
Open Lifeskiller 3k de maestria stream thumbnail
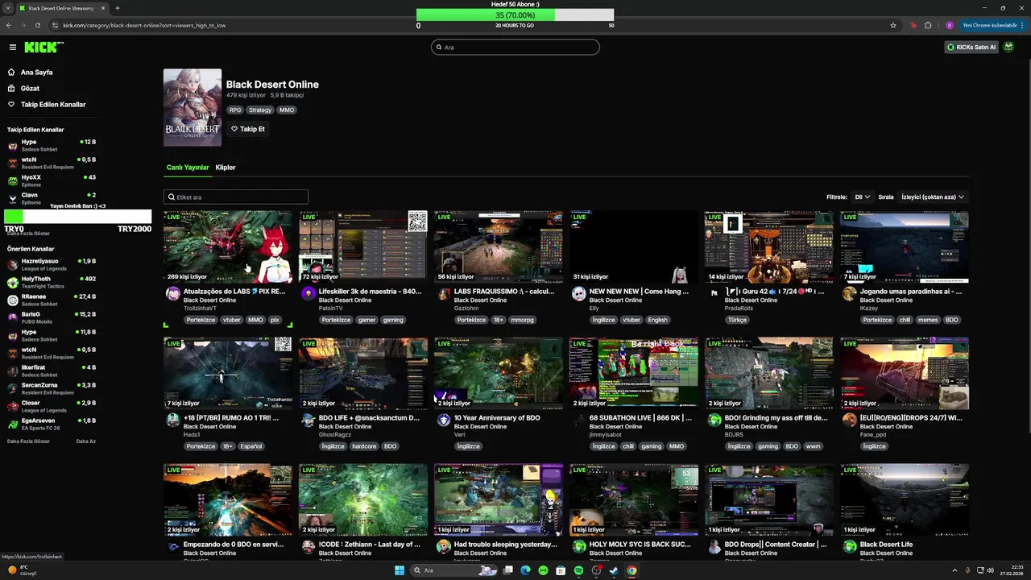click(363, 246)
